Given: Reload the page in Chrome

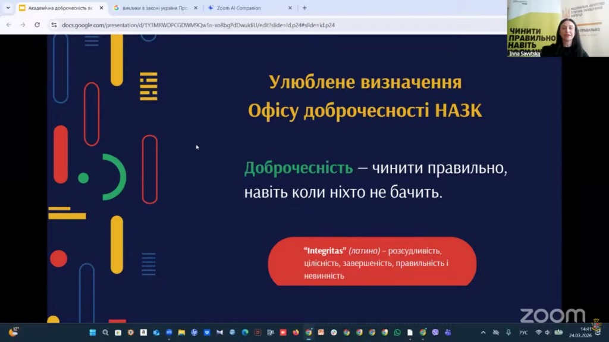Looking at the screenshot, I should pos(37,25).
